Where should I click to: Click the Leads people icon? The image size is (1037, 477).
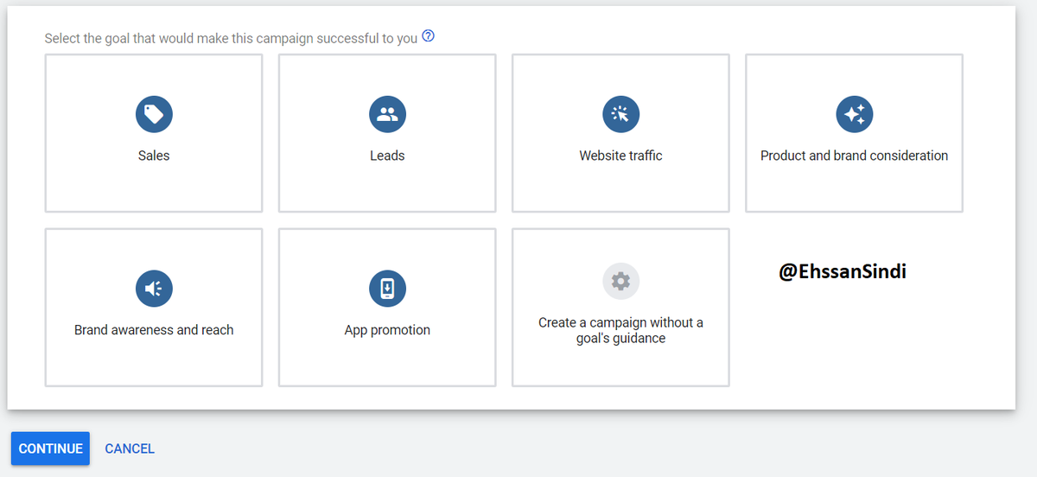tap(387, 114)
